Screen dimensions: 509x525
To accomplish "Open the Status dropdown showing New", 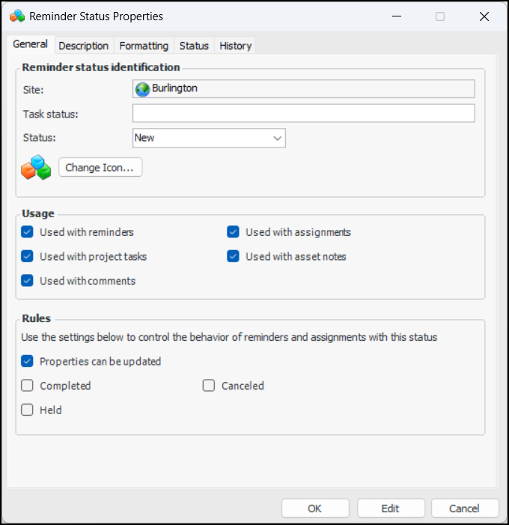I will 209,138.
